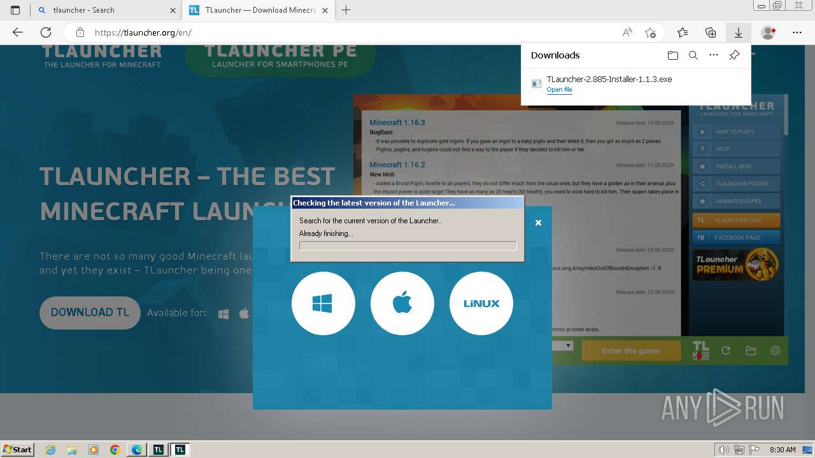The height and width of the screenshot is (458, 815).
Task: Click the first TL taskbar item
Action: 158,450
